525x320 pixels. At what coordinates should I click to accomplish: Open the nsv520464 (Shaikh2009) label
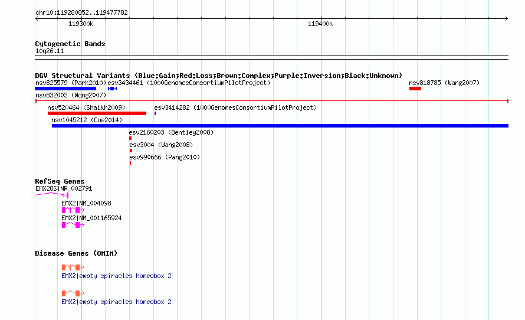tap(86, 107)
